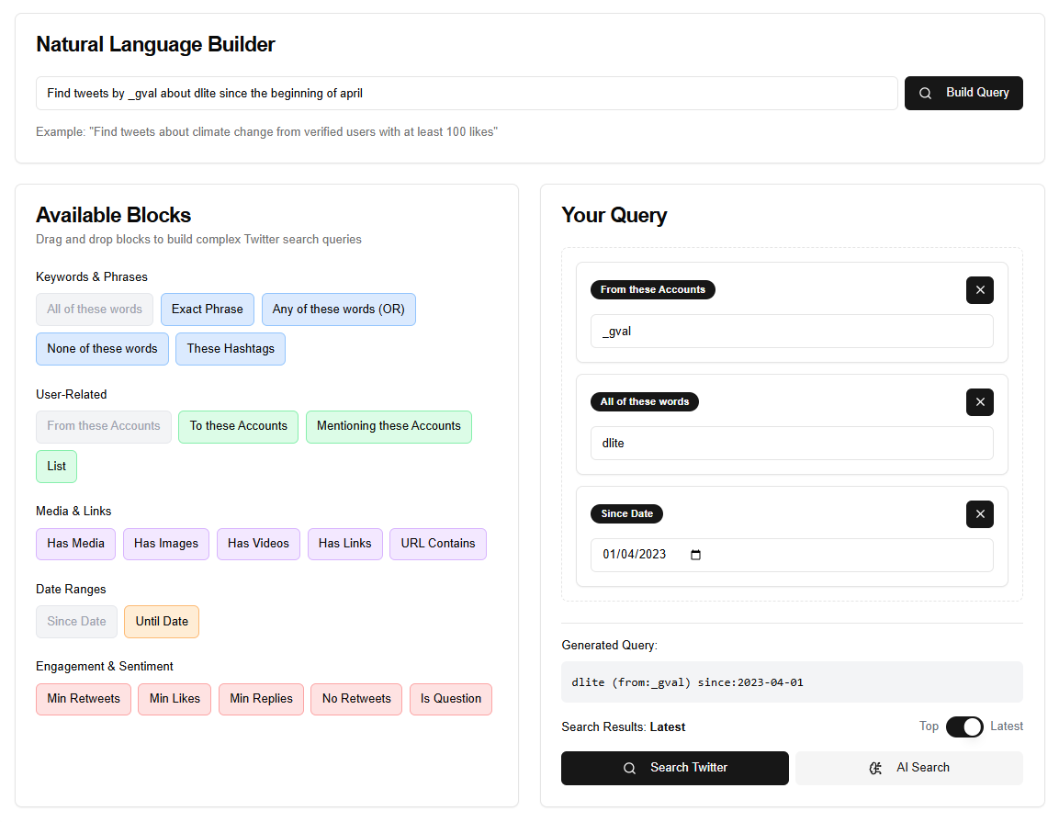Click the greyed Since Date block

[76, 622]
